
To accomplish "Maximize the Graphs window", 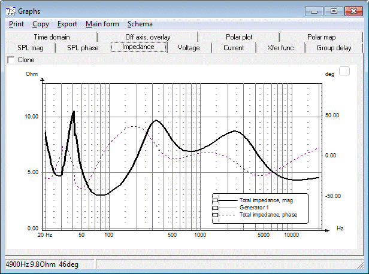I will tap(334, 11).
